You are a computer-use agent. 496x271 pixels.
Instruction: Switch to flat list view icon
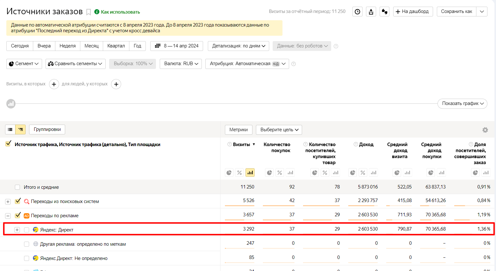(10, 129)
